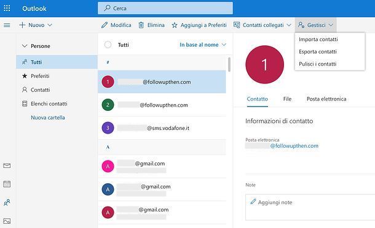Choose Importa contatti from menu
The height and width of the screenshot is (228, 375).
(318, 39)
